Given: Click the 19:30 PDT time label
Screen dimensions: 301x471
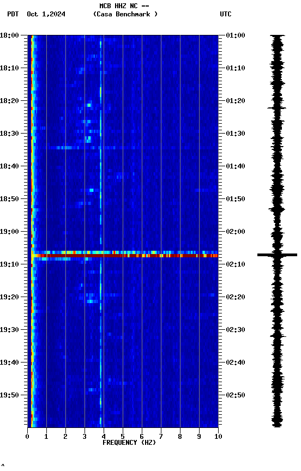Looking at the screenshot, I should click(9, 330).
